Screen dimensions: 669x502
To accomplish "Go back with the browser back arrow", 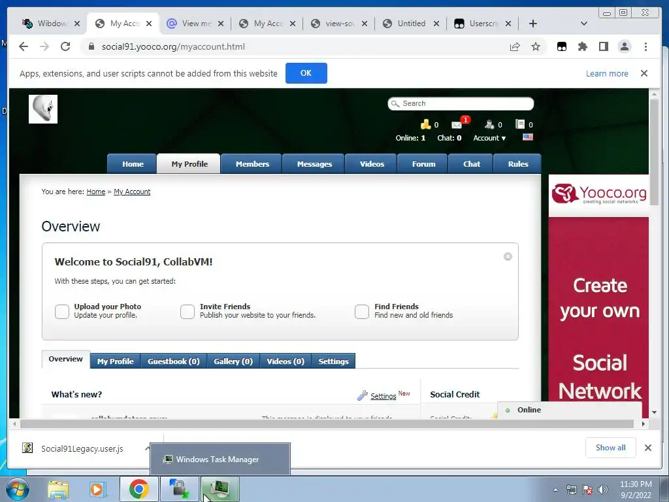I will pyautogui.click(x=24, y=46).
